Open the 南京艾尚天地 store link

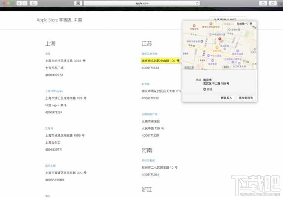point(149,54)
